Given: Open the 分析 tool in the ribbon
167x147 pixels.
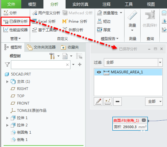Looking at the screenshot, I should click(10, 13).
